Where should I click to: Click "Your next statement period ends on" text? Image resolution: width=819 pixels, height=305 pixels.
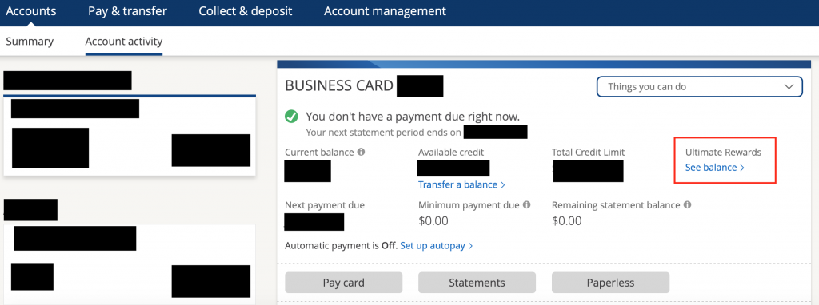coord(383,133)
